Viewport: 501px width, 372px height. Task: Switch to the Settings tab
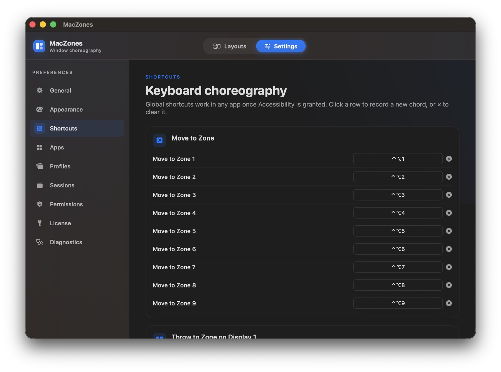[281, 46]
